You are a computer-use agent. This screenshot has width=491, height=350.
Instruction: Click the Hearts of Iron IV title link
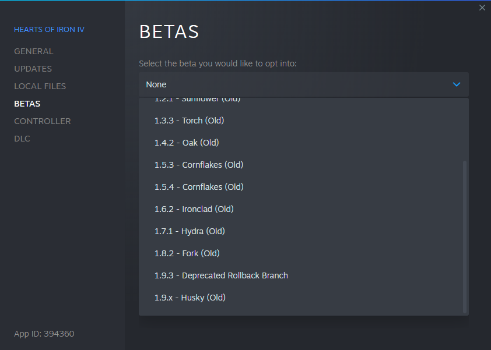[x=49, y=29]
